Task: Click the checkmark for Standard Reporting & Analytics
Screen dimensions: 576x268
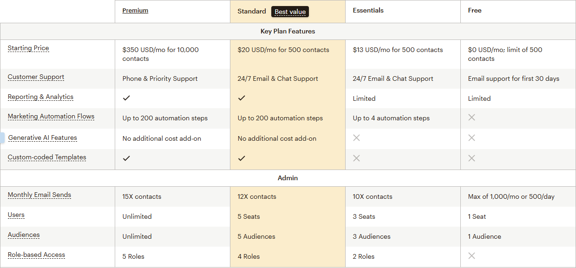Action: [x=242, y=98]
